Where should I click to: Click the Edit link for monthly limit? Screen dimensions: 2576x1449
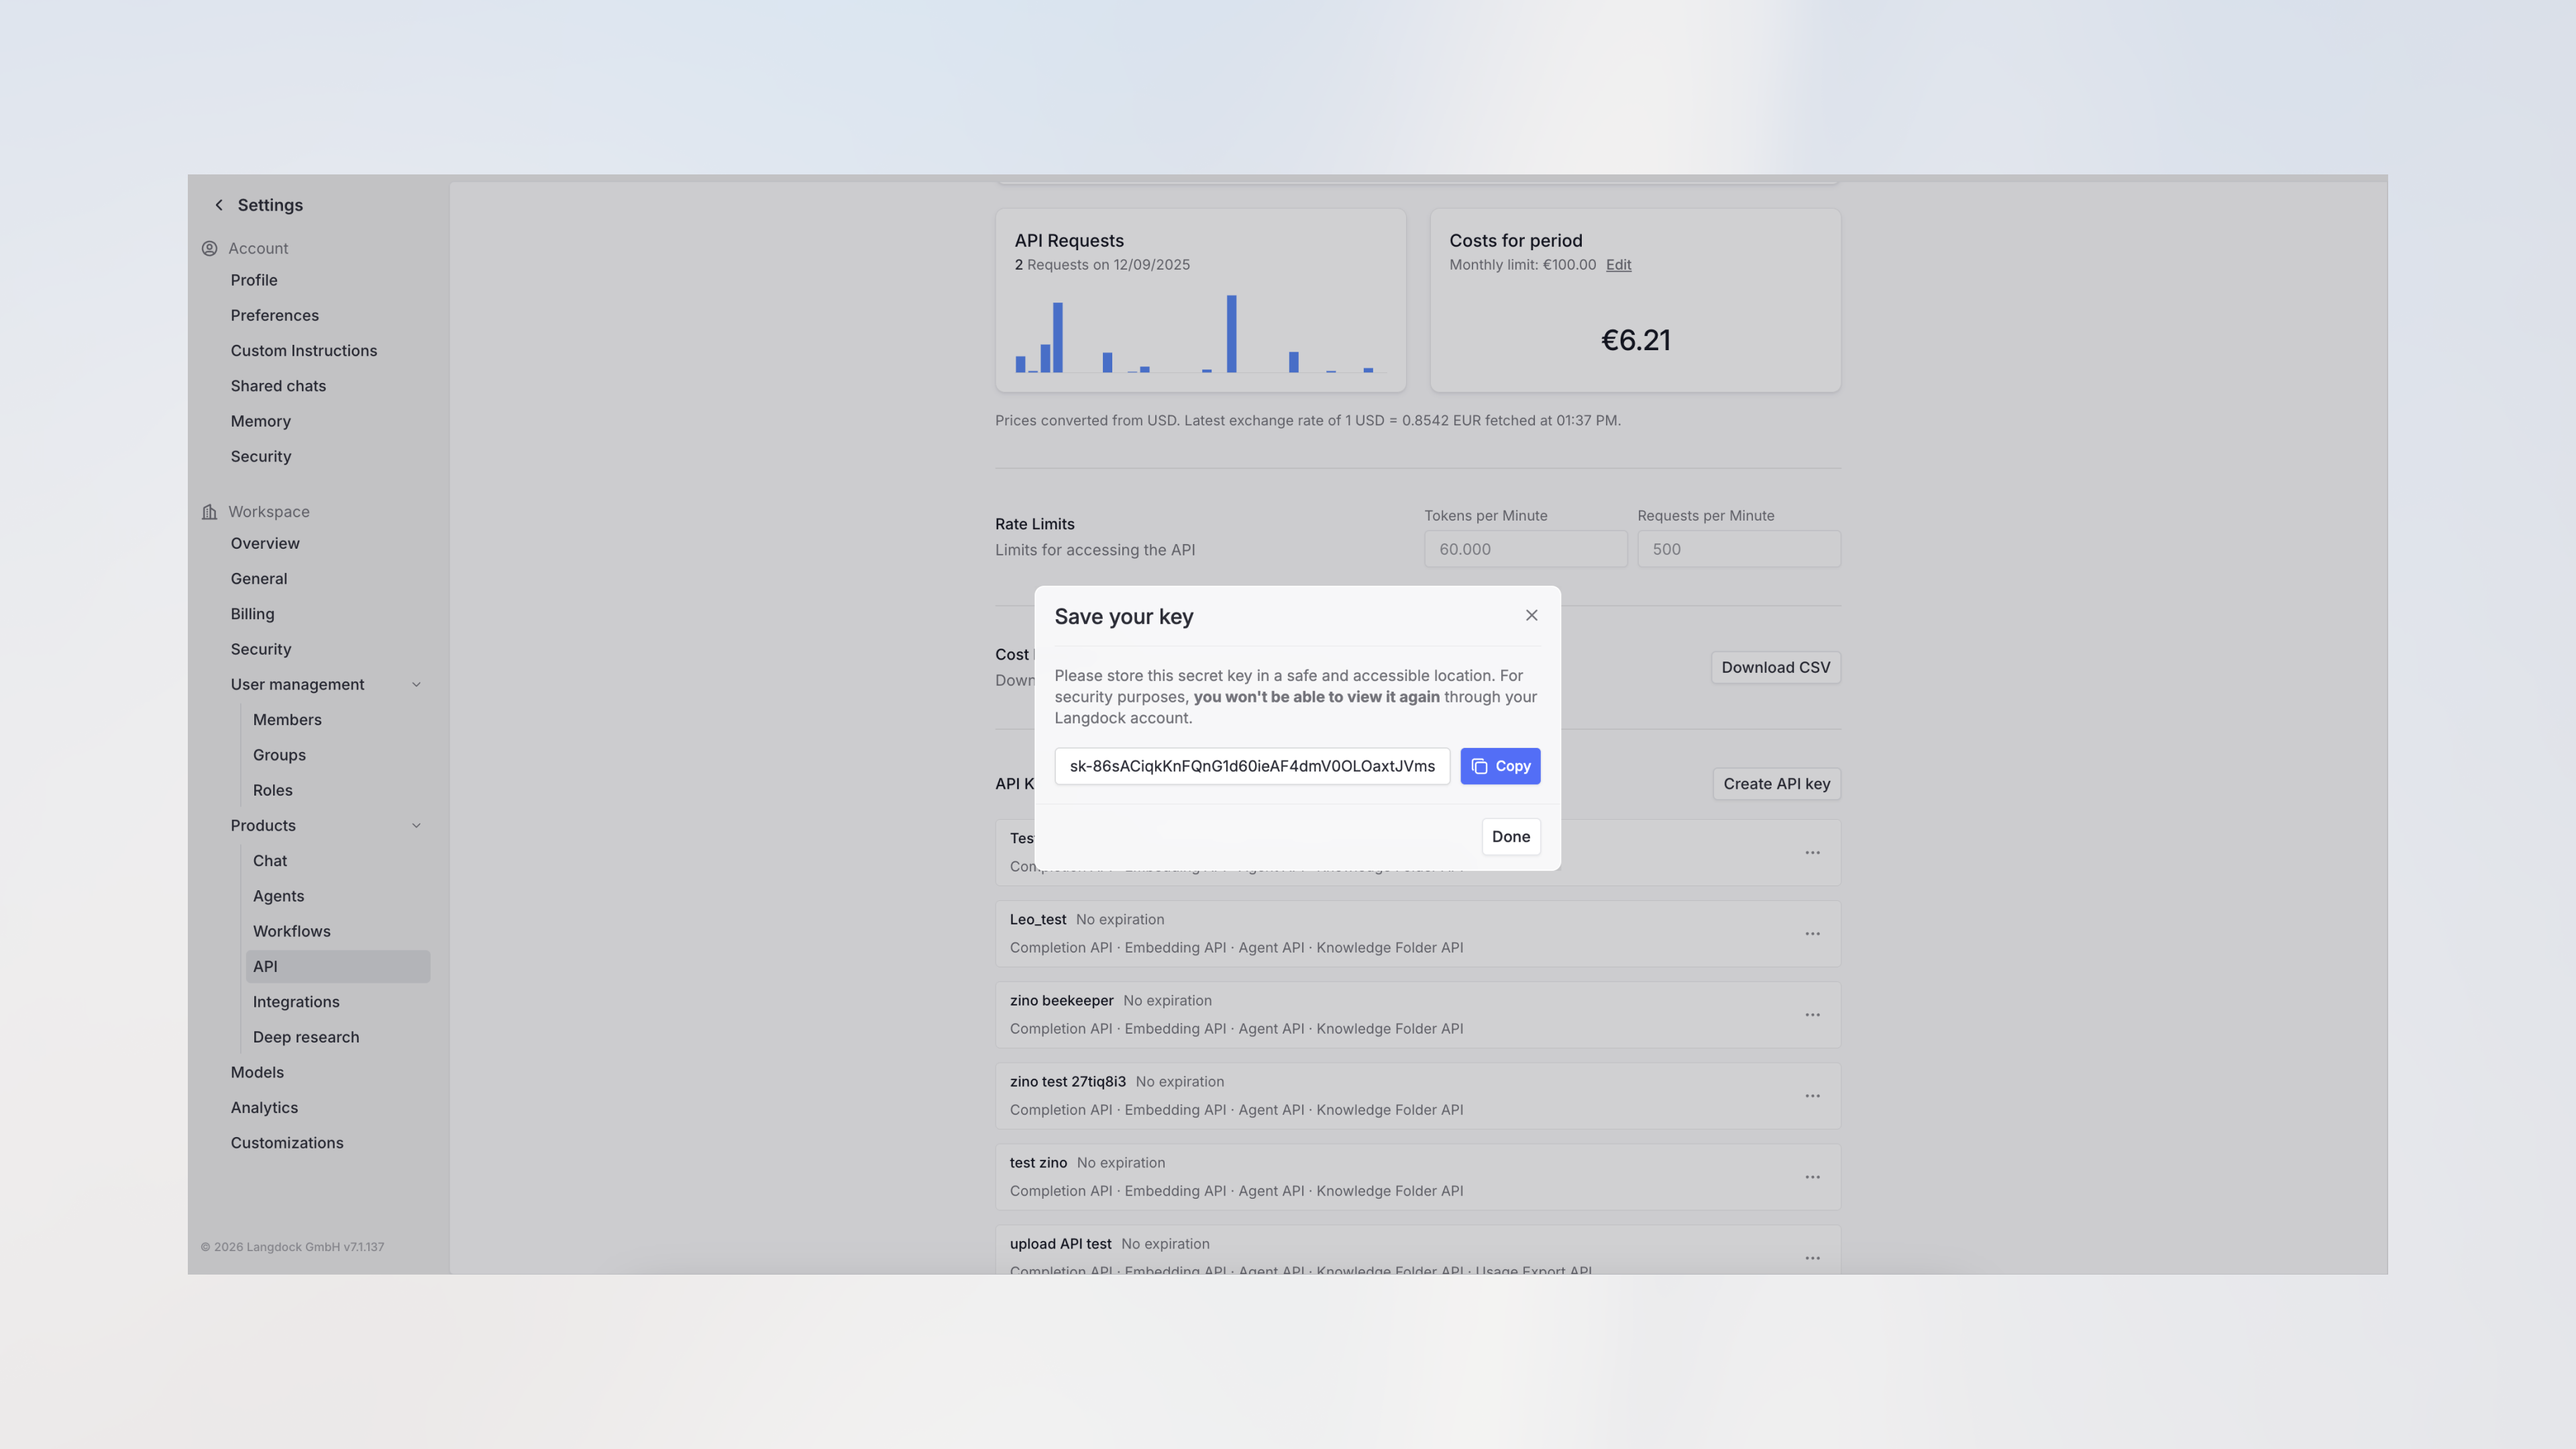point(1618,265)
